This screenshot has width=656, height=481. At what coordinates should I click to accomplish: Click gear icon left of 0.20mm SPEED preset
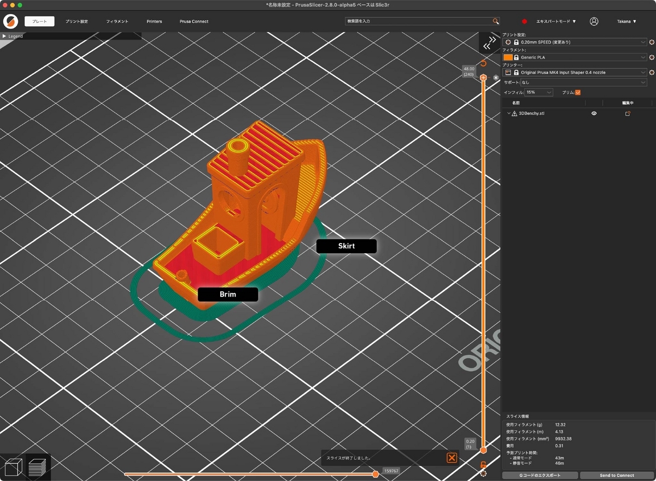[508, 42]
